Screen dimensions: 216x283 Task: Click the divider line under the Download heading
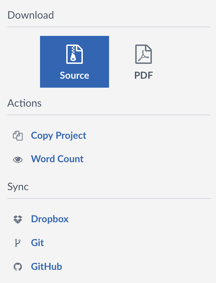pyautogui.click(x=109, y=27)
